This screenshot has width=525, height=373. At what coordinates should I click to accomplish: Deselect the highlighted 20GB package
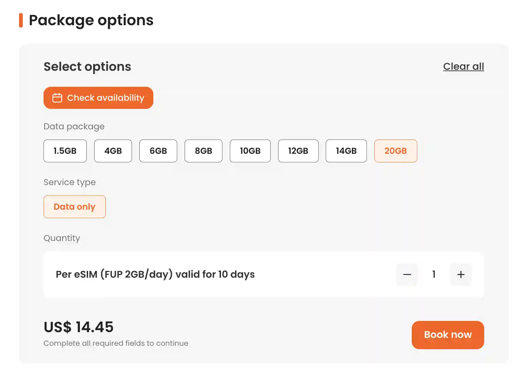click(395, 151)
